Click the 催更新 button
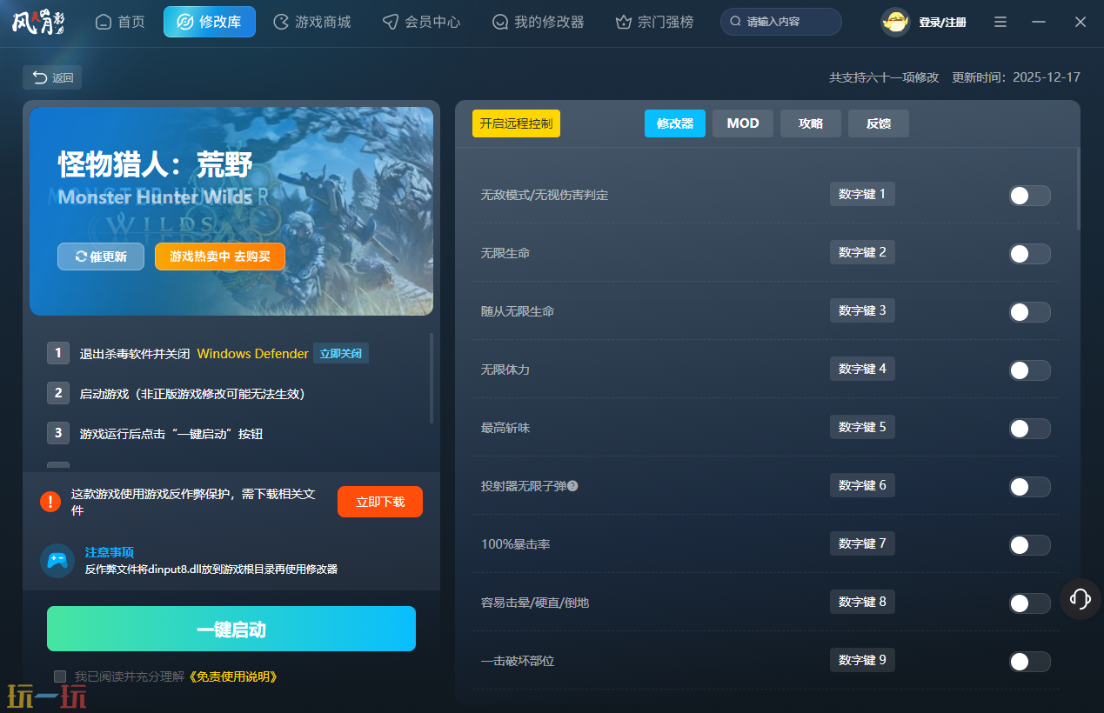1104x713 pixels. point(101,257)
